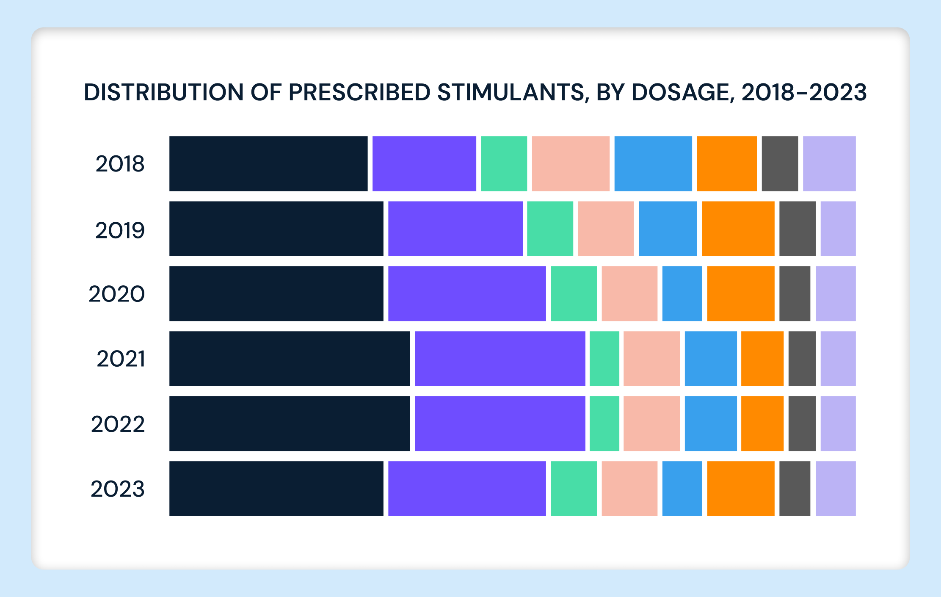Select the dark navy segment in 2022 row

(x=290, y=424)
